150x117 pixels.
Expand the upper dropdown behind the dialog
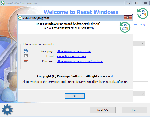(x=142, y=43)
